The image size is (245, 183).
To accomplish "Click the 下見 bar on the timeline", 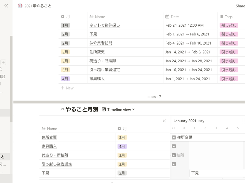I will pos(195,173).
